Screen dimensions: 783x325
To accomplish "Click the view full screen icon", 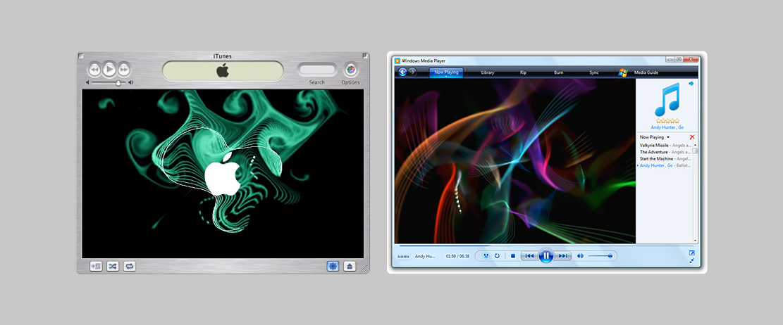I will coord(691,253).
